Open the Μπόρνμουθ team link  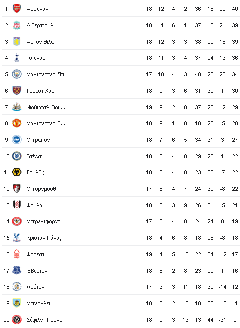click(41, 189)
